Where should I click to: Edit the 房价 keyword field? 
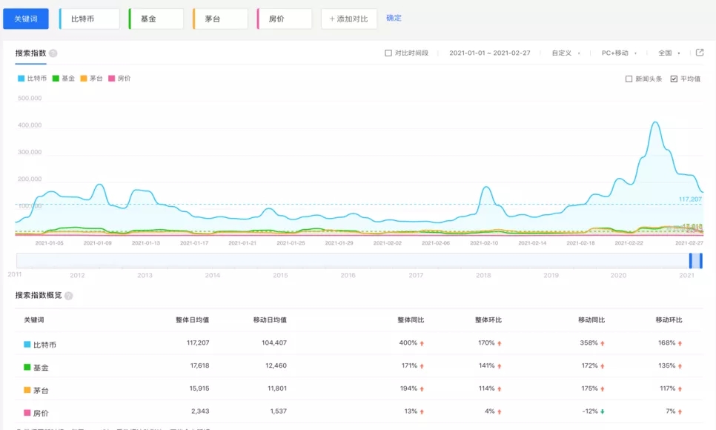[285, 19]
